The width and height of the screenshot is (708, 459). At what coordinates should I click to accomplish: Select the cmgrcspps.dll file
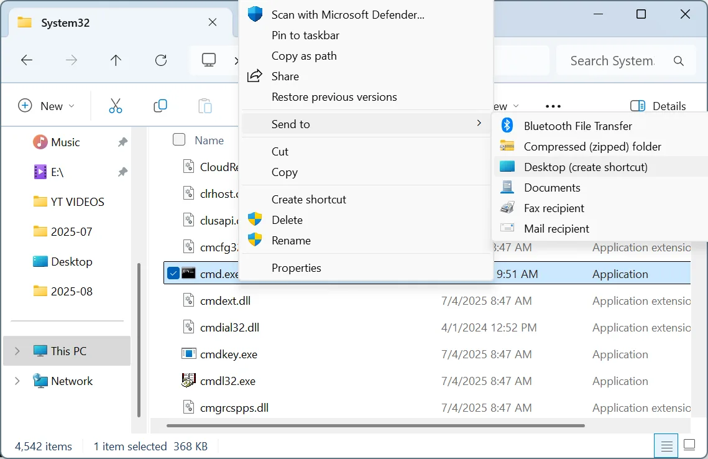(x=234, y=407)
